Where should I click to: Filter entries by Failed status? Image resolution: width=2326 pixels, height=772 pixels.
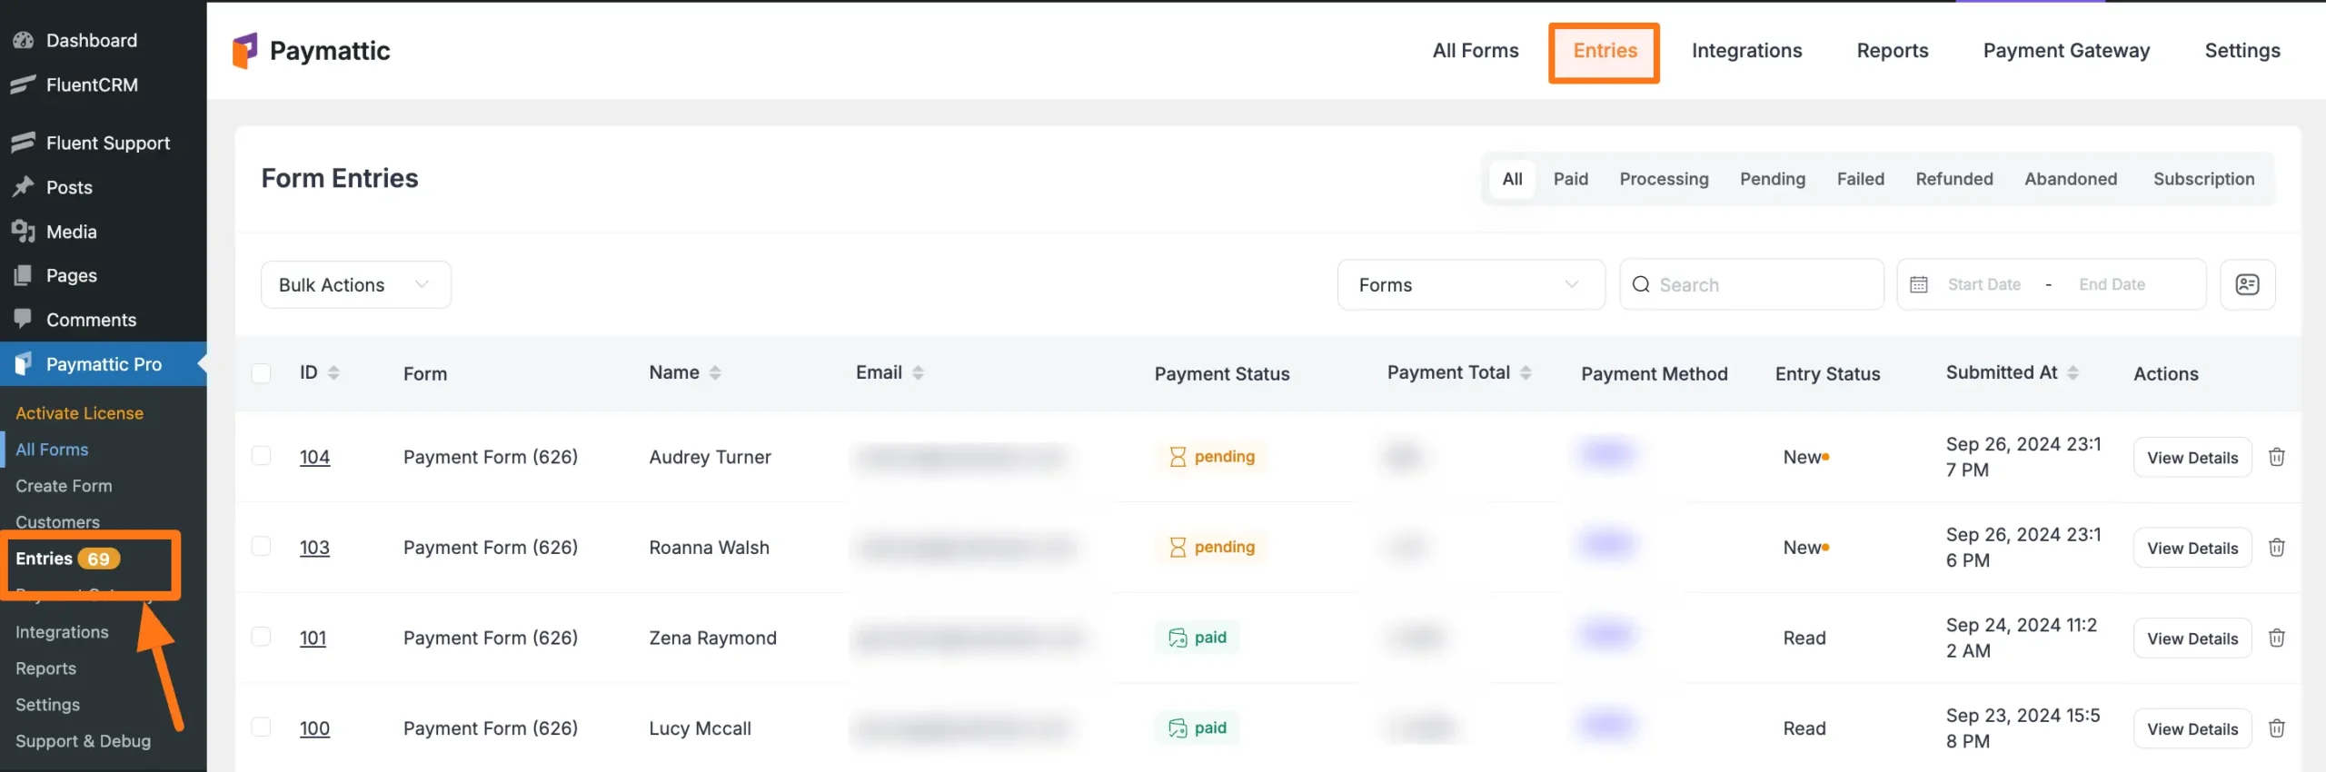tap(1860, 179)
